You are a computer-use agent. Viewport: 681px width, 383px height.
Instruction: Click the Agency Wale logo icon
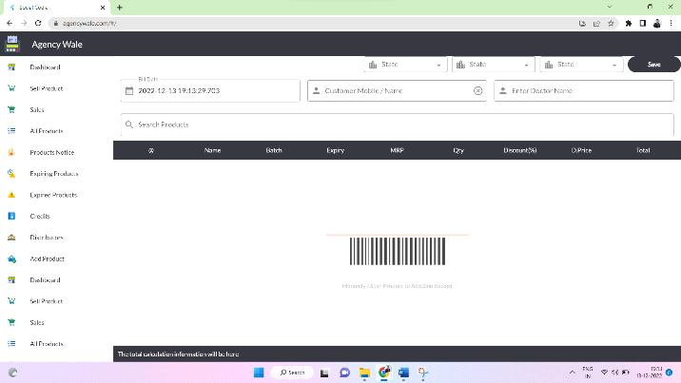pyautogui.click(x=12, y=44)
